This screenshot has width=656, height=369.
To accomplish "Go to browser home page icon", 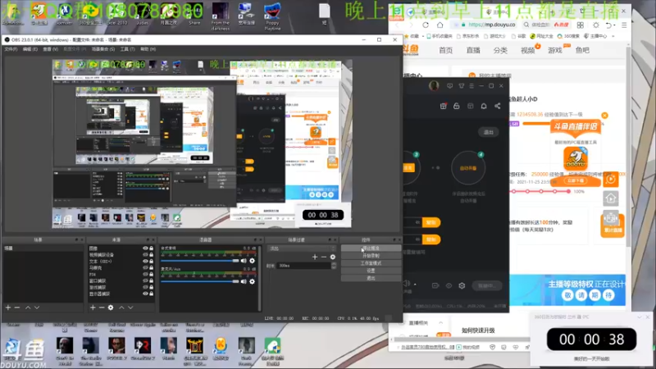I will click(x=440, y=25).
